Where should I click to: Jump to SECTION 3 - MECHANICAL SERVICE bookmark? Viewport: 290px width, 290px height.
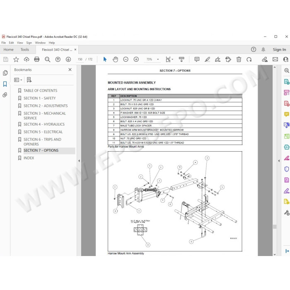tap(45, 116)
